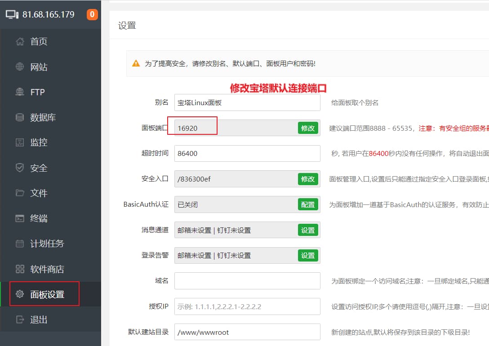Viewport: 489px width, 346px height.
Task: Click the home icon beside 首页
Action: [20, 41]
